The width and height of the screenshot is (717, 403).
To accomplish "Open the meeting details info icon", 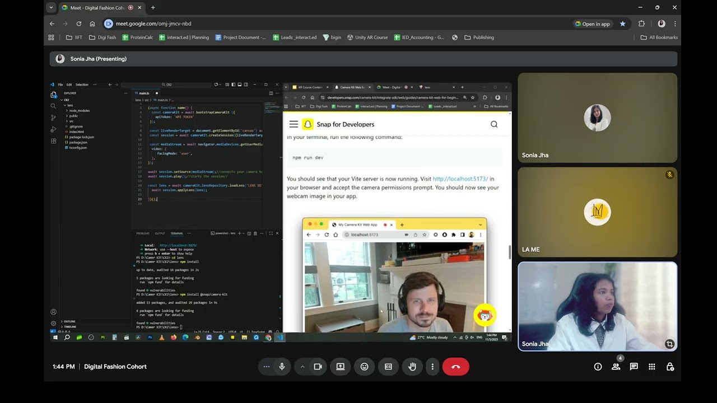I will tap(598, 367).
